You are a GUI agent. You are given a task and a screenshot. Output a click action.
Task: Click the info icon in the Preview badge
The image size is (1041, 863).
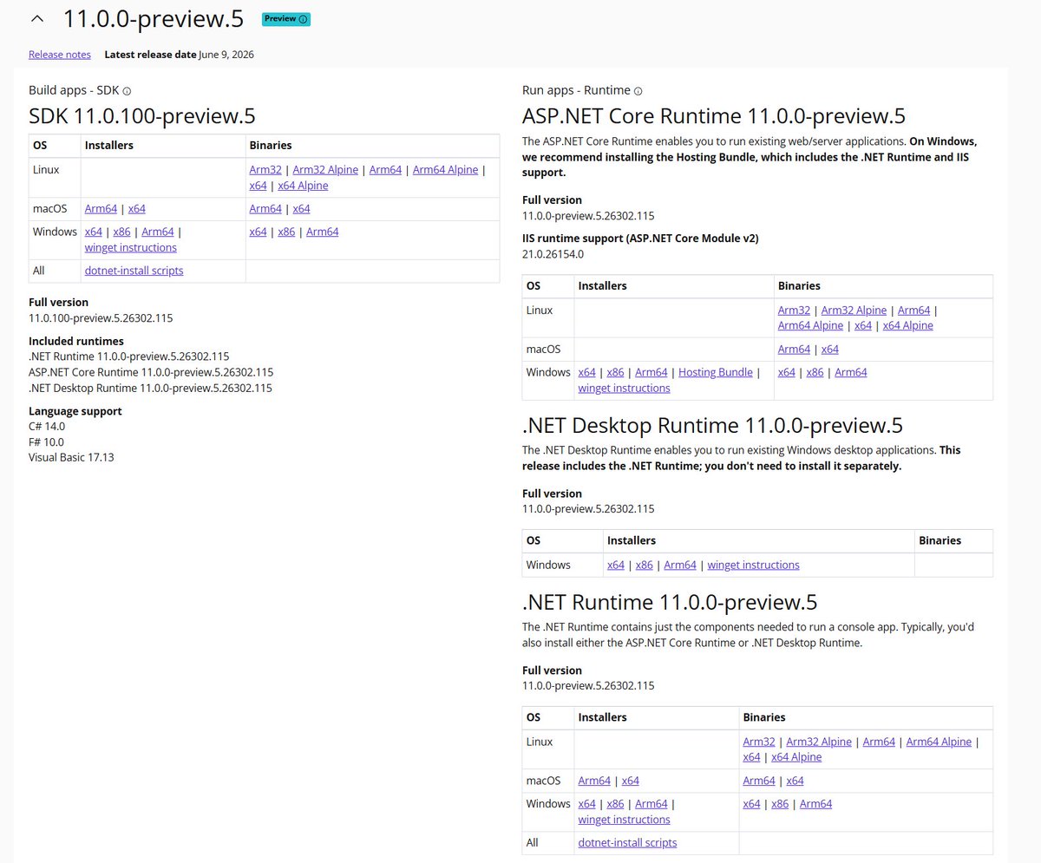[x=303, y=19]
